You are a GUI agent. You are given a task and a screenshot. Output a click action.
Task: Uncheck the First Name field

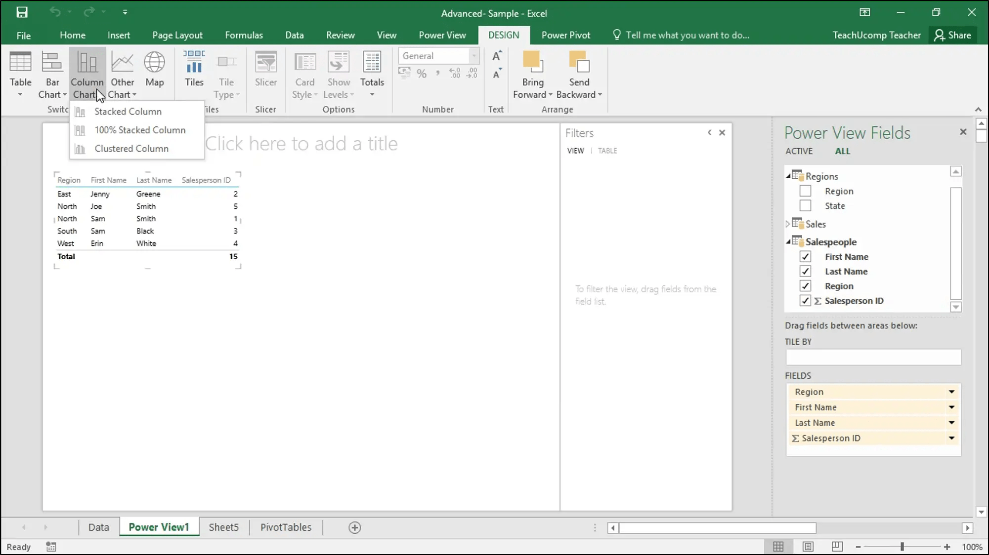tap(805, 256)
